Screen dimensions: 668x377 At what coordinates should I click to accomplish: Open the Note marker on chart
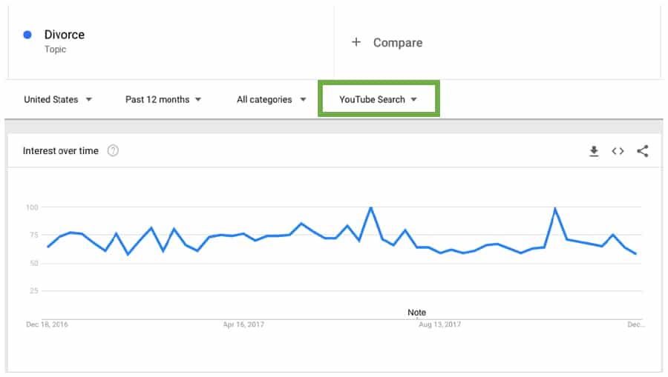tap(416, 313)
